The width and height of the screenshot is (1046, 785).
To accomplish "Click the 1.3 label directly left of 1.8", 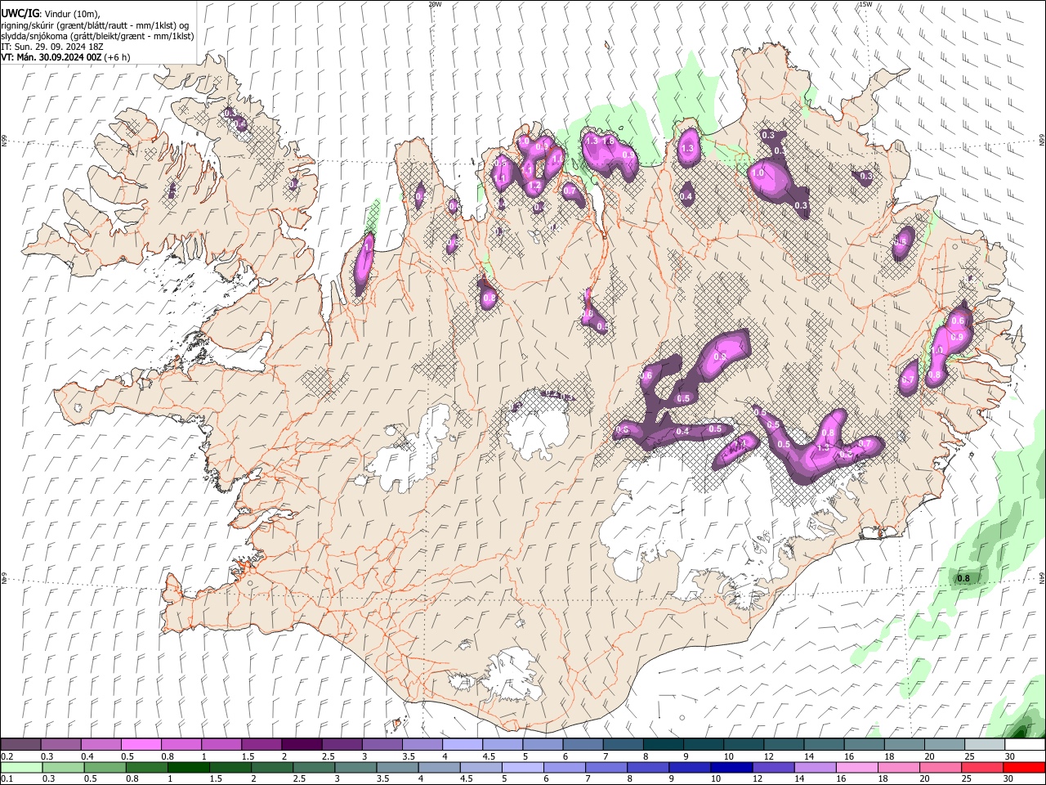I will point(592,141).
